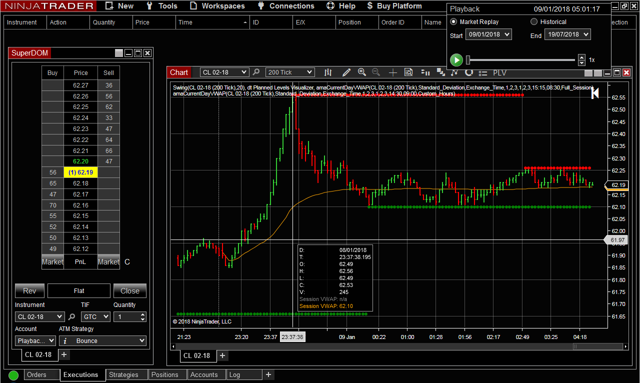Zoom in on the chart
Screen dimensions: 640x383
coord(362,72)
